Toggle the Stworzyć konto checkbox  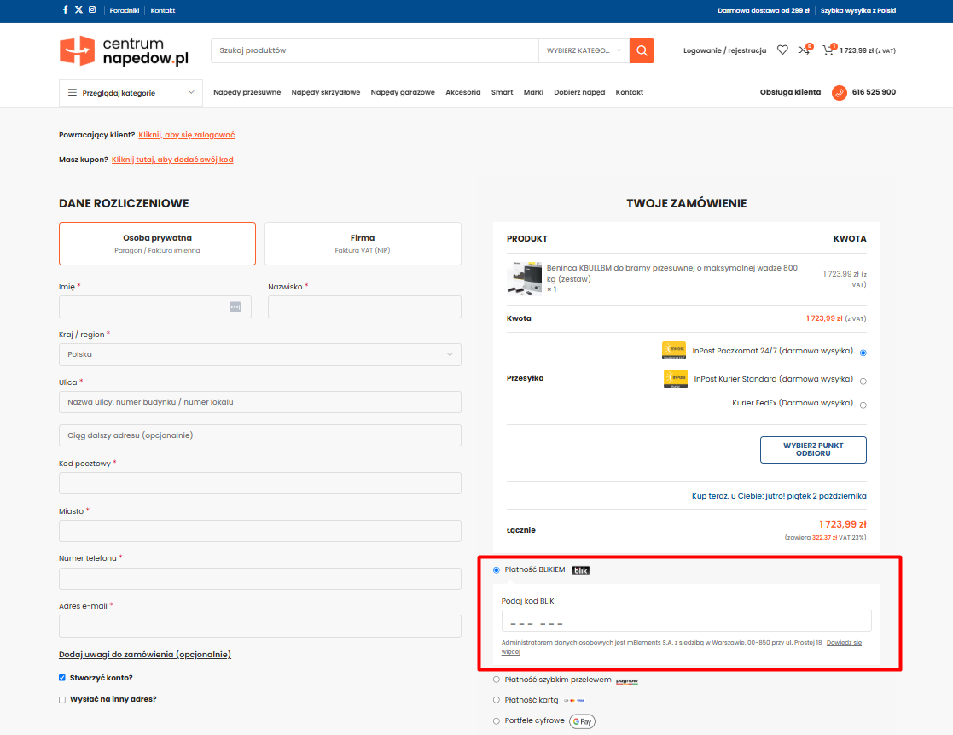[62, 678]
